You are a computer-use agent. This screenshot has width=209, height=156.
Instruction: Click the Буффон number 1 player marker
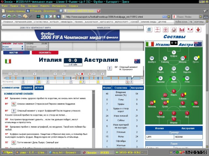click(174, 52)
